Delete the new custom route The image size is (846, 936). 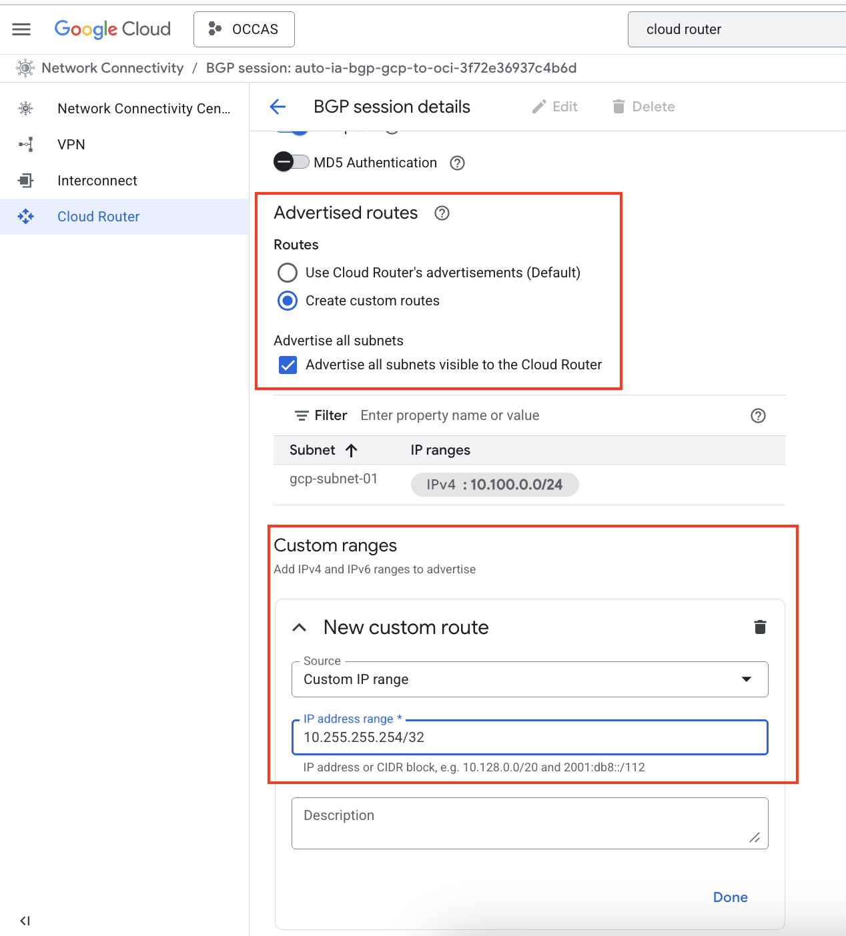click(760, 627)
